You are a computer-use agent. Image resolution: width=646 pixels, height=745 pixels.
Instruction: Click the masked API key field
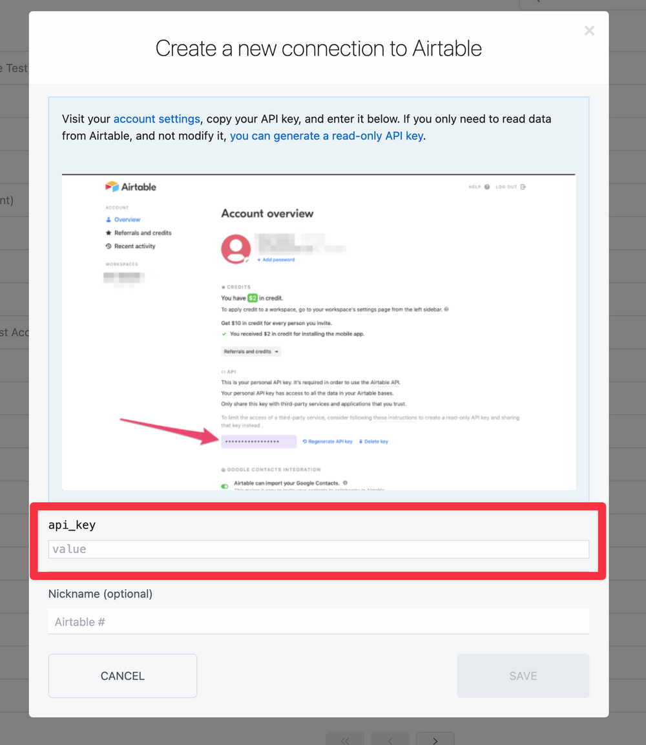pyautogui.click(x=259, y=441)
